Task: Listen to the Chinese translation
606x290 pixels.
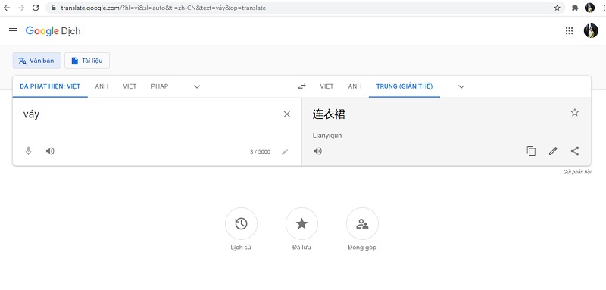Action: point(317,151)
